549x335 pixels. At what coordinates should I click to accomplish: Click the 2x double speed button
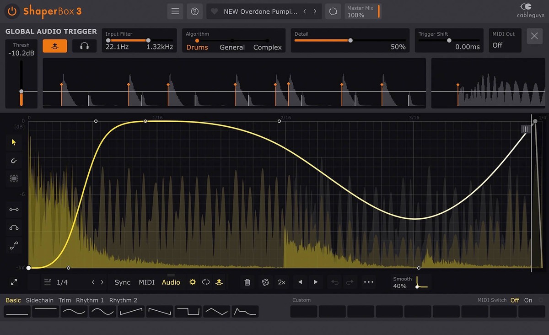coord(282,282)
